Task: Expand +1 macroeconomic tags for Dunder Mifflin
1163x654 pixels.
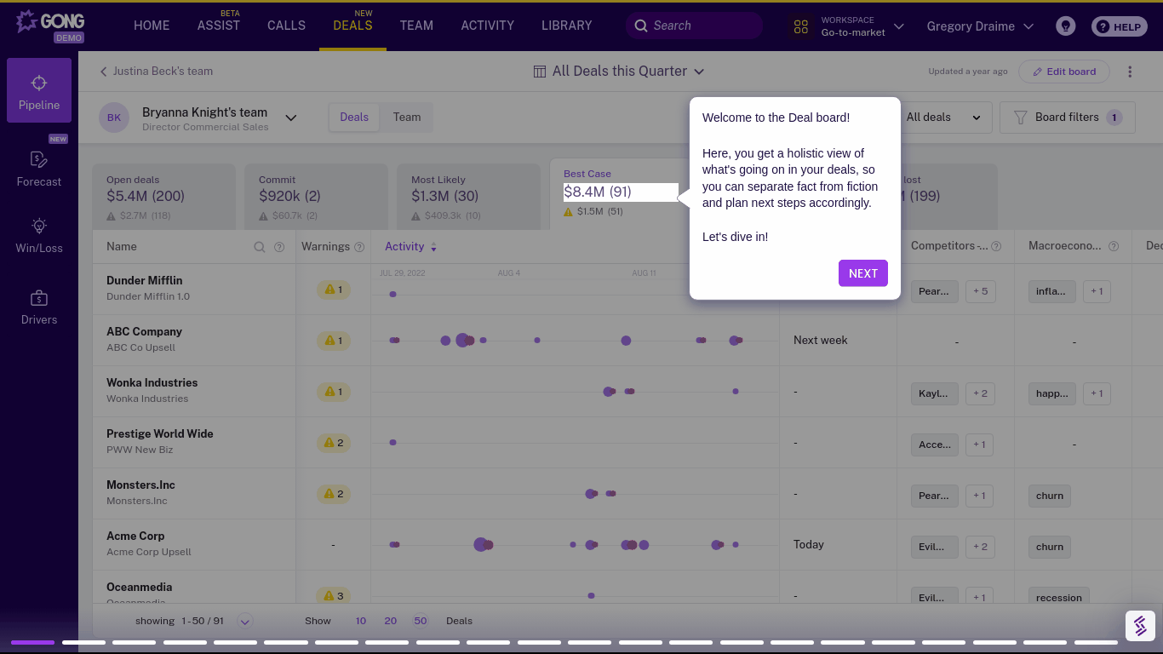Action: (1097, 291)
